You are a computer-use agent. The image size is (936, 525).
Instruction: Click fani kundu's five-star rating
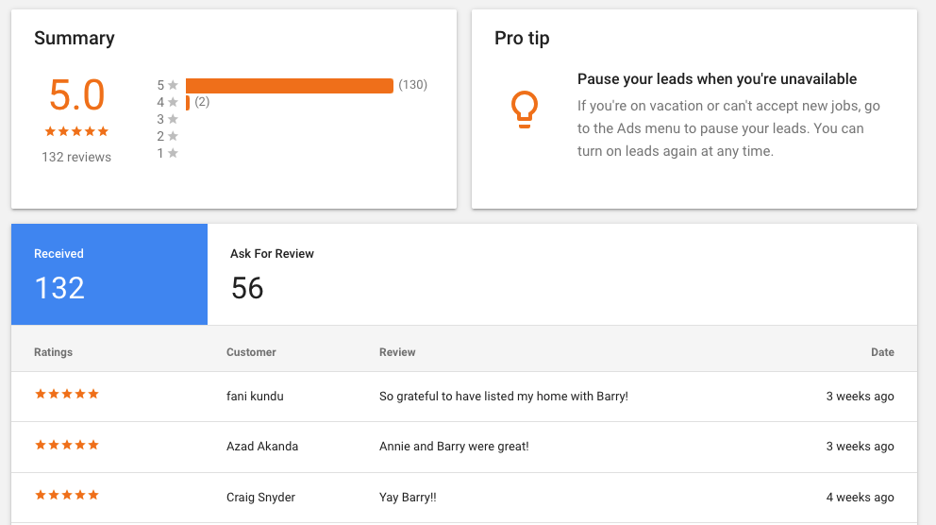67,395
